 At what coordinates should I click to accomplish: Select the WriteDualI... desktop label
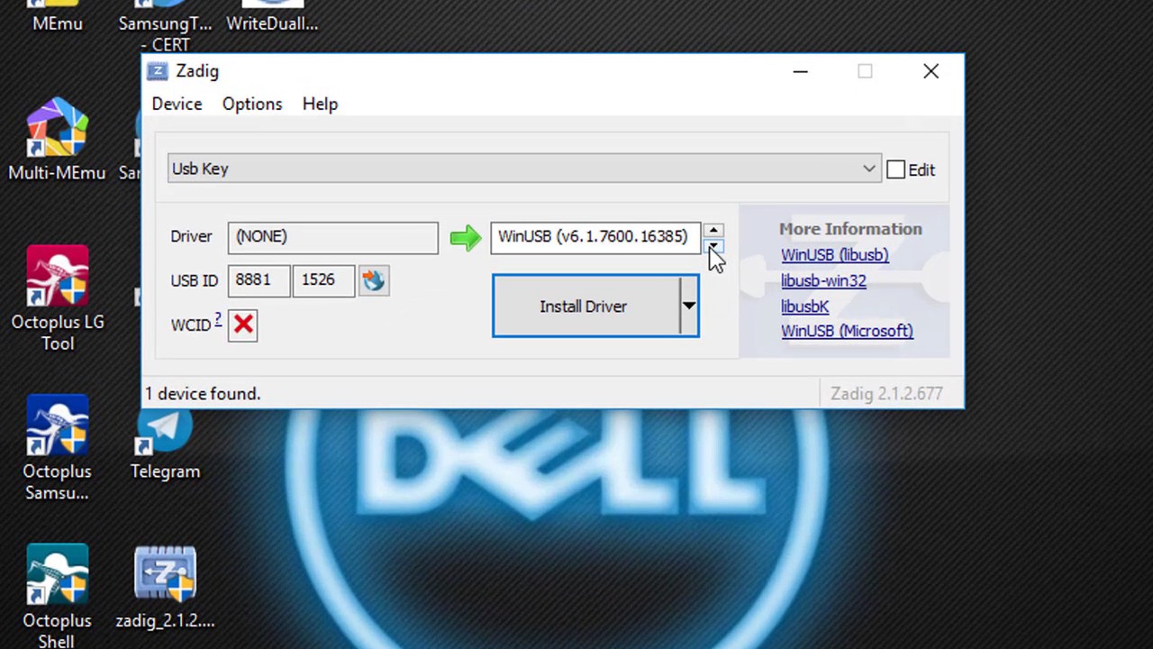[272, 23]
